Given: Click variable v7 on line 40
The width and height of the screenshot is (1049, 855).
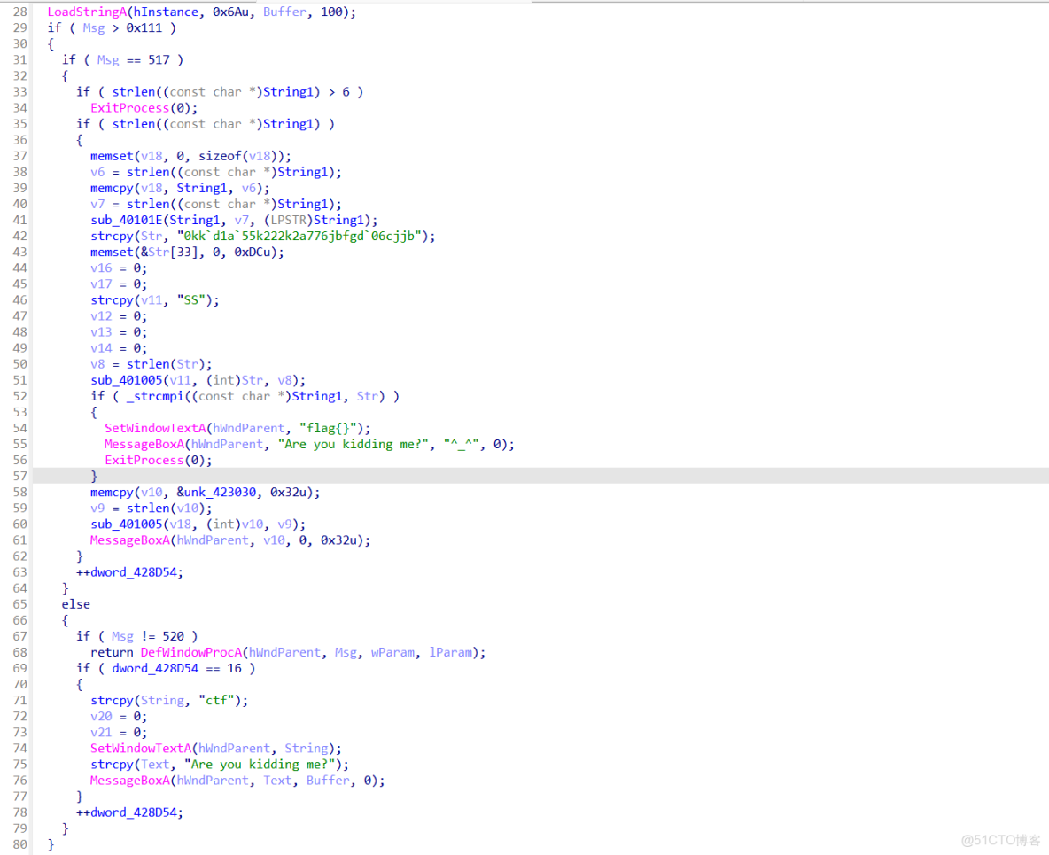Looking at the screenshot, I should (x=97, y=205).
